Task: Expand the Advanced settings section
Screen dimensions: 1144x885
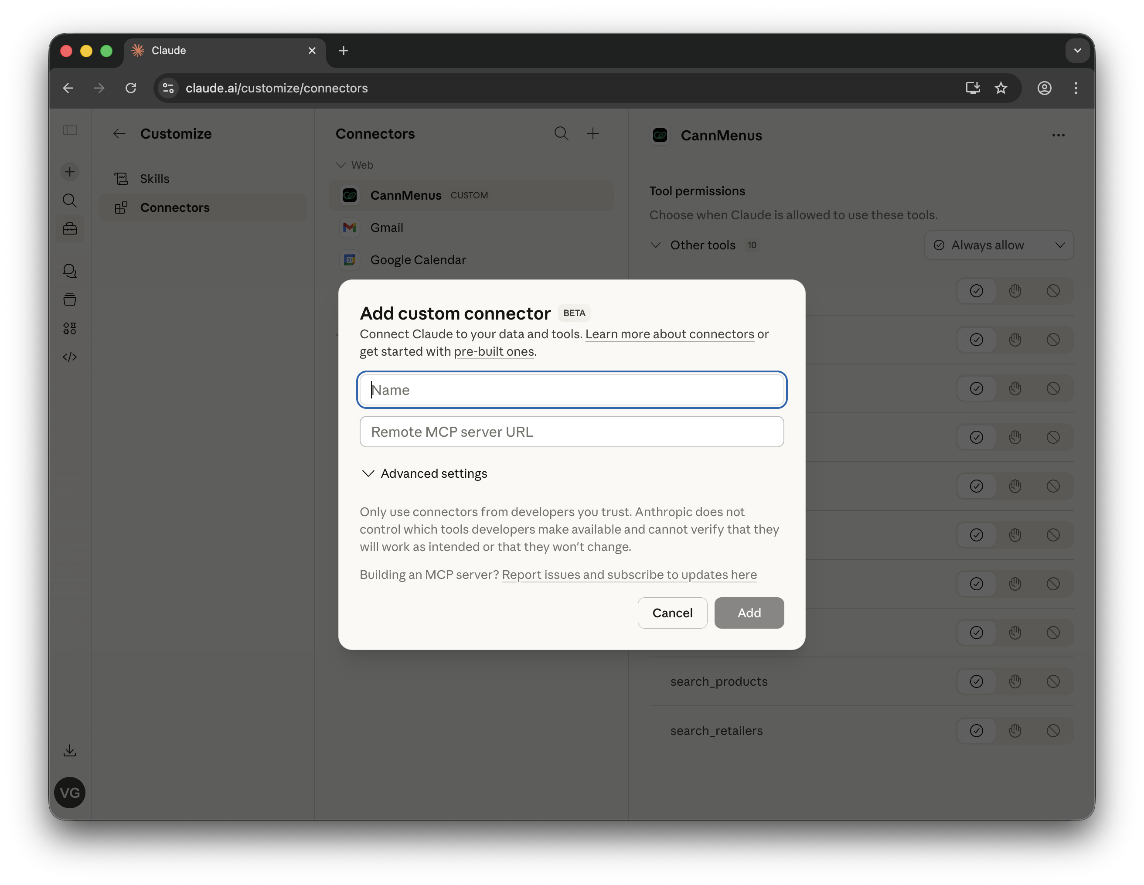Action: click(x=423, y=473)
